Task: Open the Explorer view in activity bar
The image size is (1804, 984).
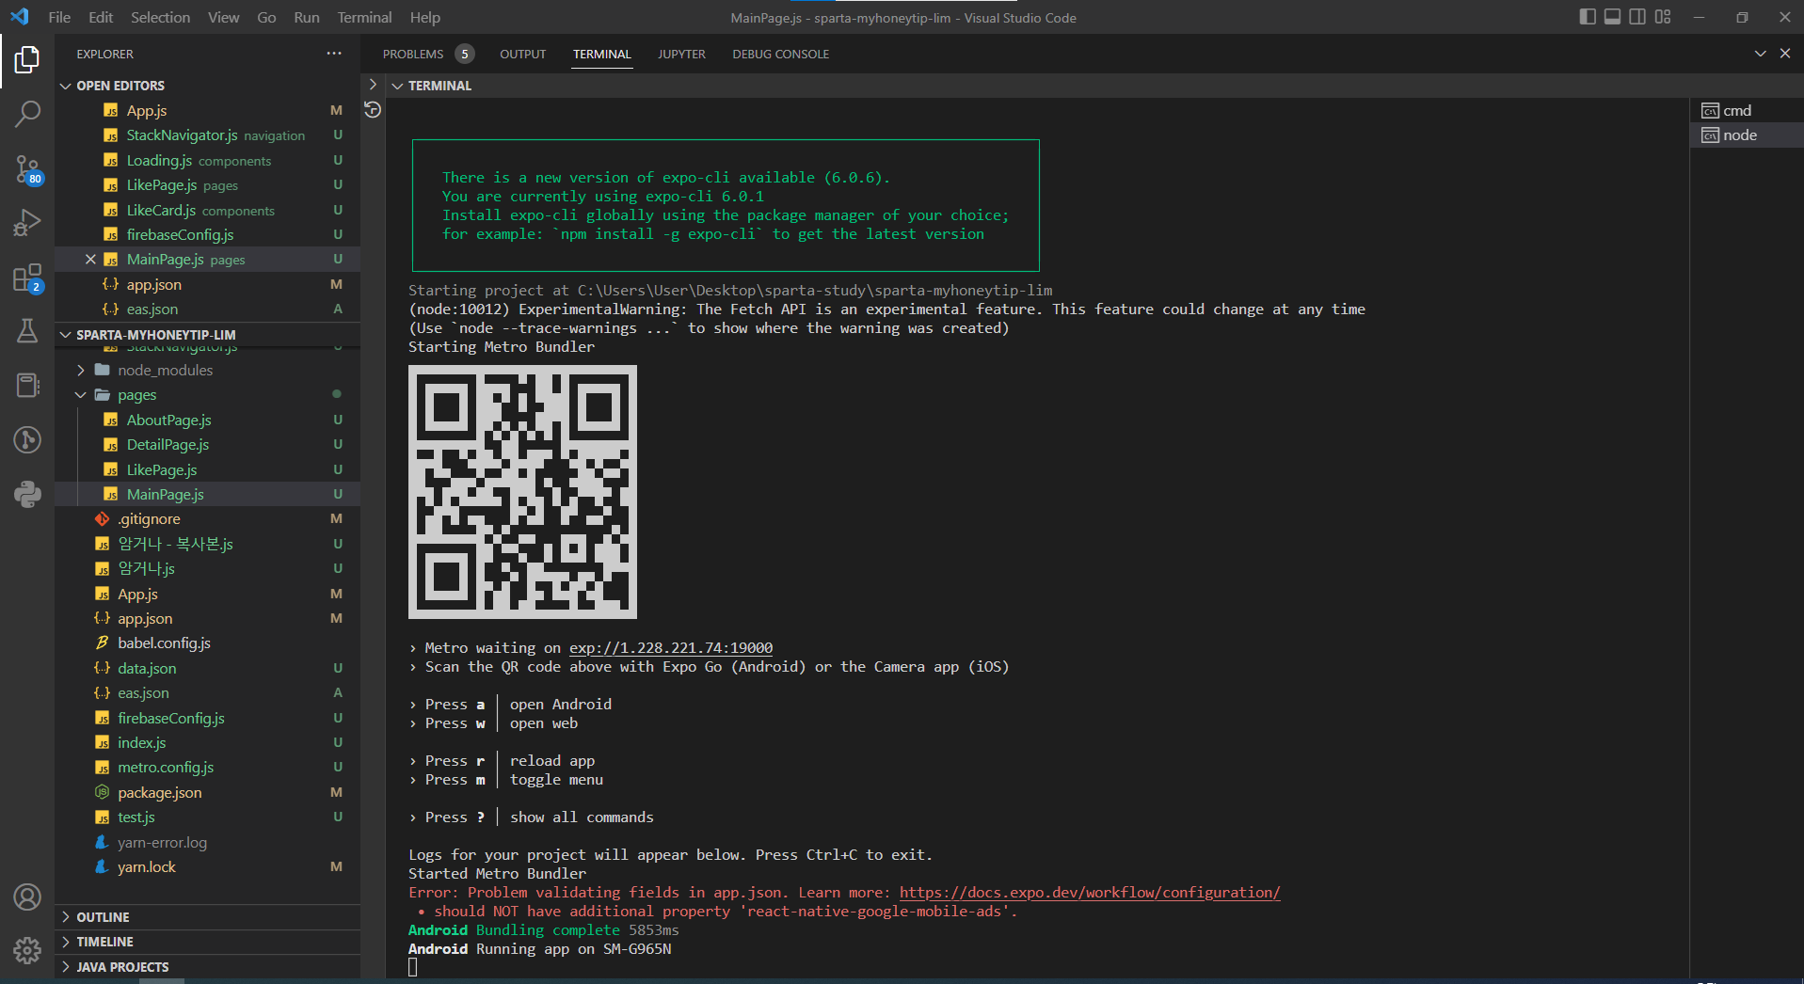Action: pos(27,60)
